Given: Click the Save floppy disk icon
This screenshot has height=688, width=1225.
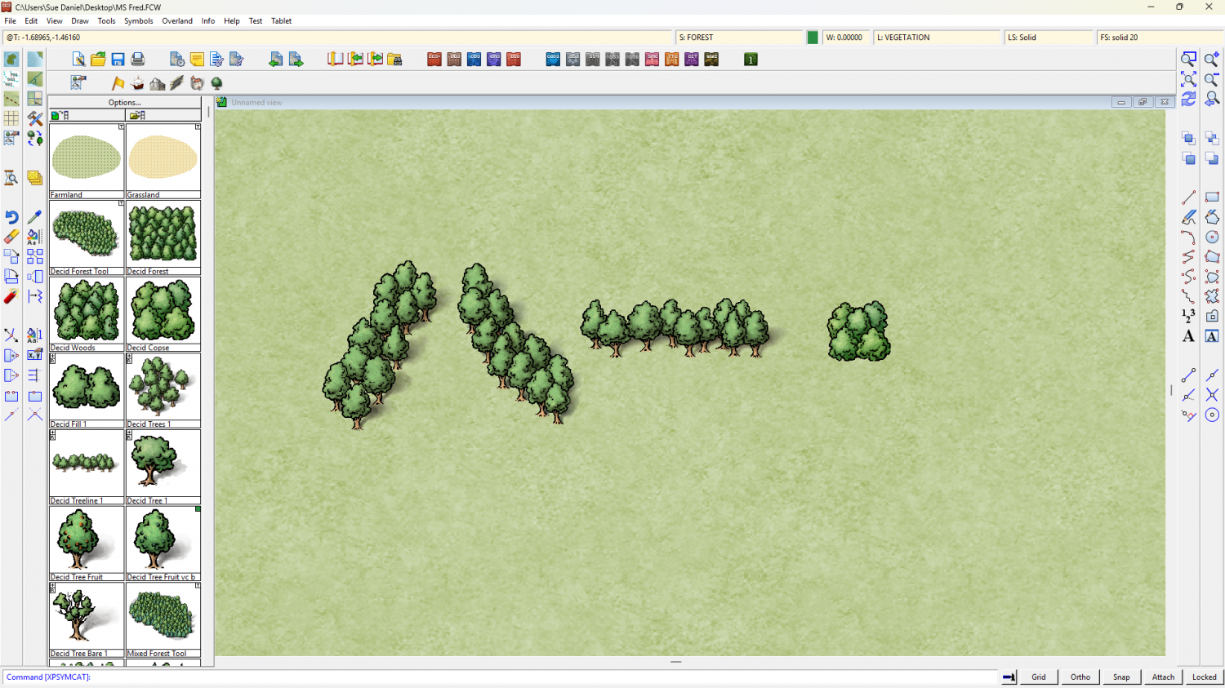Looking at the screenshot, I should click(x=118, y=60).
